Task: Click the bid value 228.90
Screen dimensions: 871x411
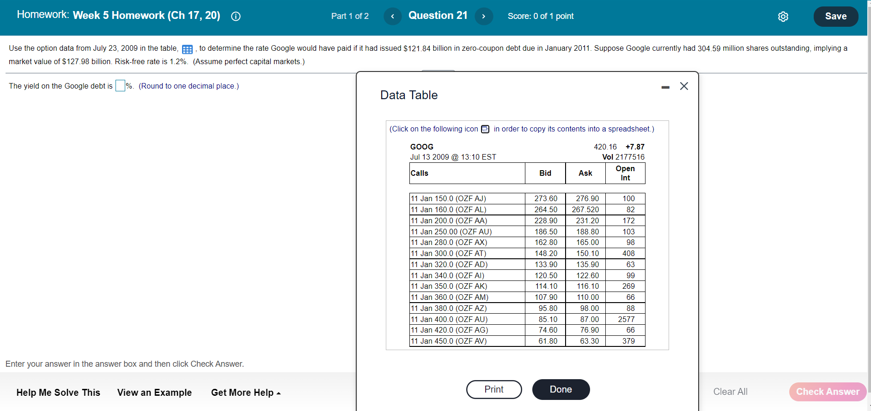Action: point(546,221)
